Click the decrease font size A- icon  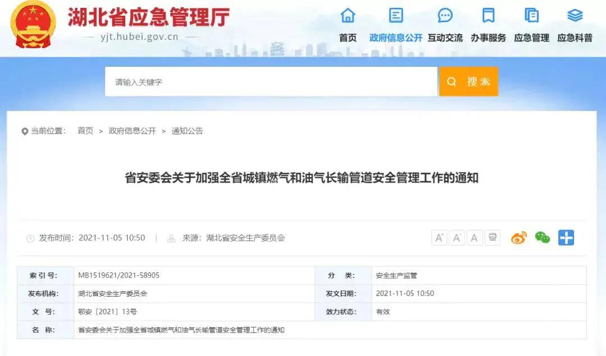[457, 238]
